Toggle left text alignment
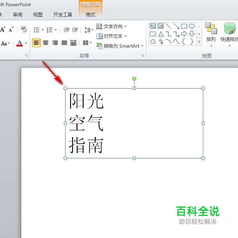Image resolution: width=238 pixels, height=238 pixels. coord(36,43)
